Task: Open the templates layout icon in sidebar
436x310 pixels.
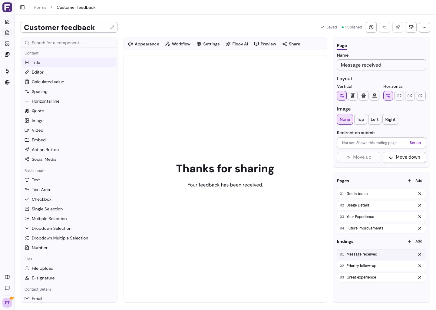Action: coord(7,44)
